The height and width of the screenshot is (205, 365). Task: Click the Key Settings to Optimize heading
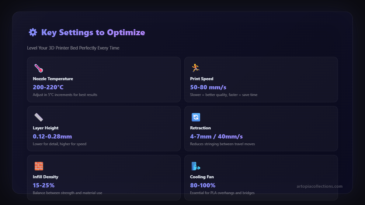(93, 32)
